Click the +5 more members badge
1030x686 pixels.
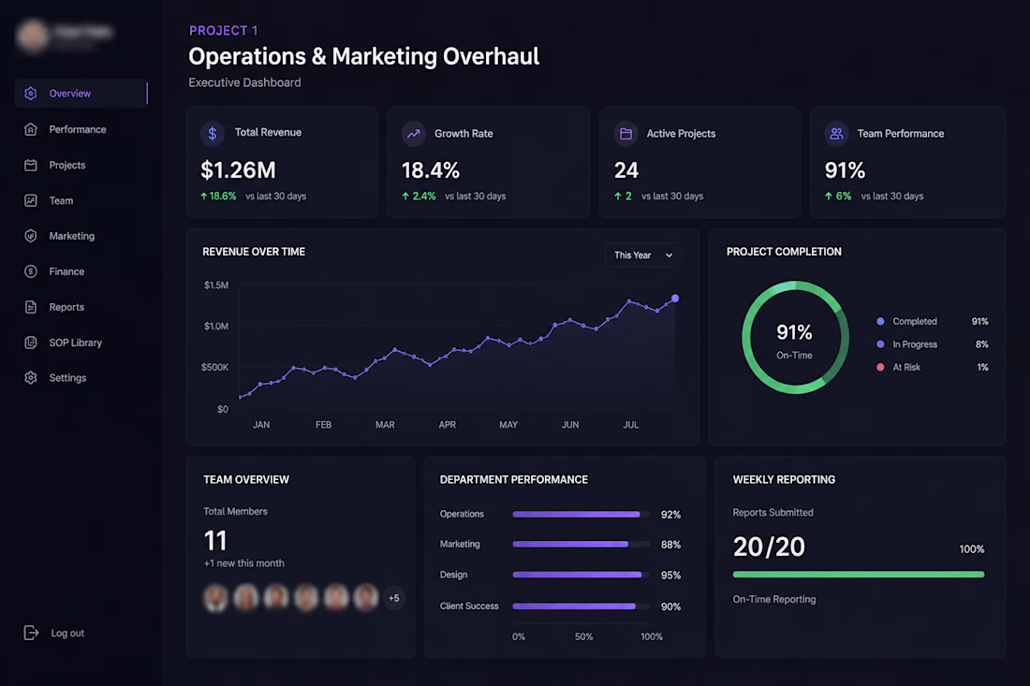(x=393, y=598)
